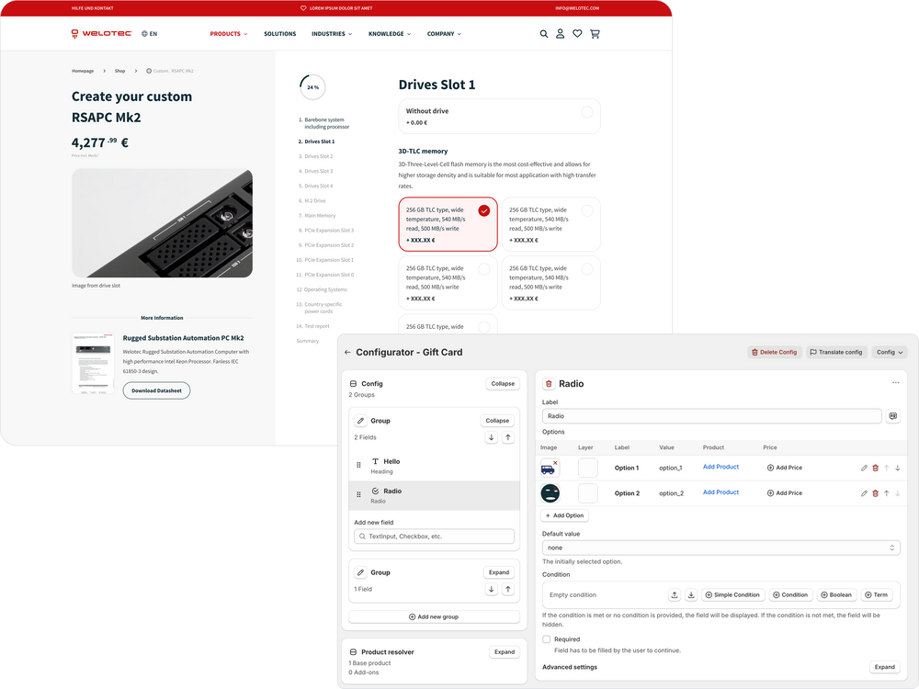Select the third-row 256 GB TLC radio

[484, 328]
